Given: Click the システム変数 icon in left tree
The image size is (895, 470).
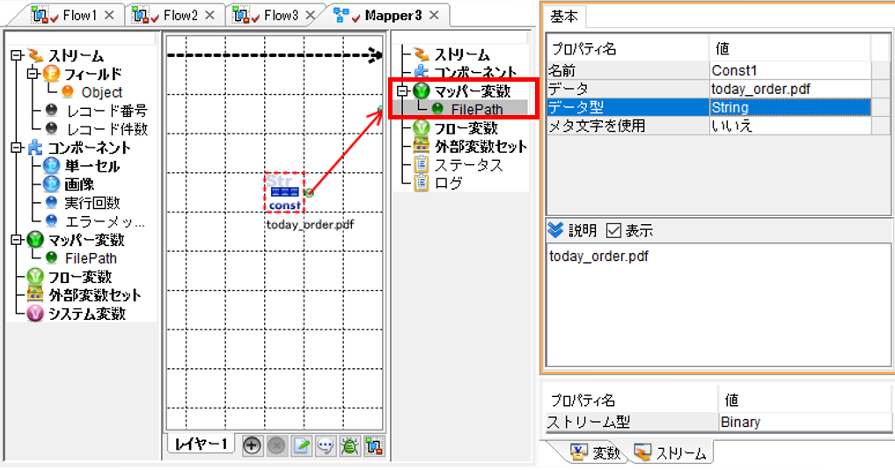Looking at the screenshot, I should pyautogui.click(x=35, y=314).
